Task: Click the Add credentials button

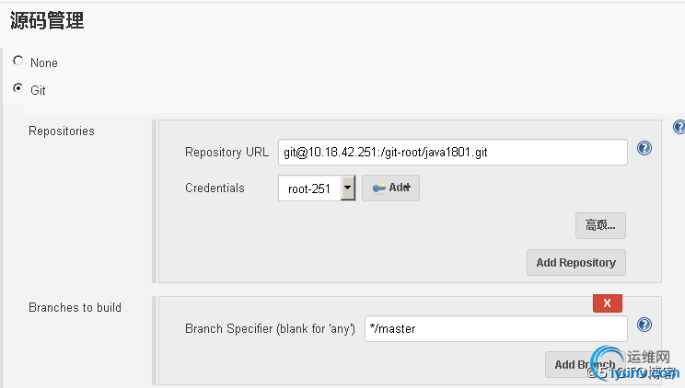Action: coord(390,188)
